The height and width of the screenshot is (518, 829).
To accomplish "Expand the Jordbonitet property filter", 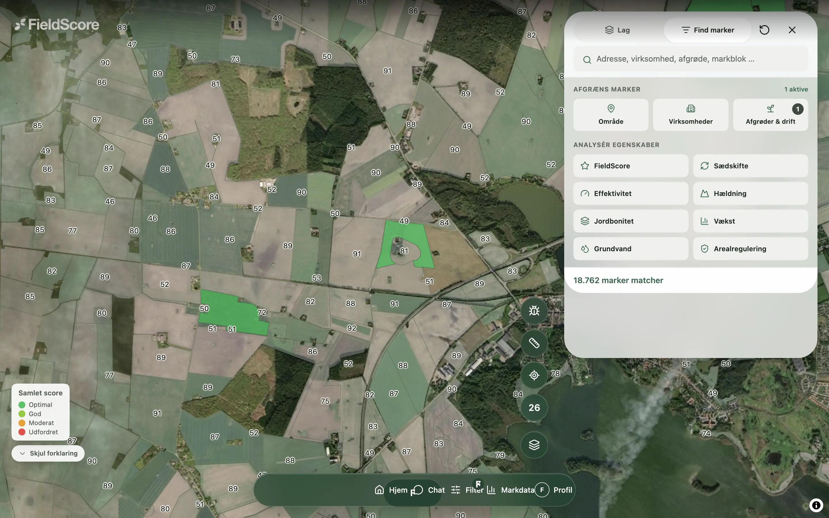I will click(x=631, y=221).
